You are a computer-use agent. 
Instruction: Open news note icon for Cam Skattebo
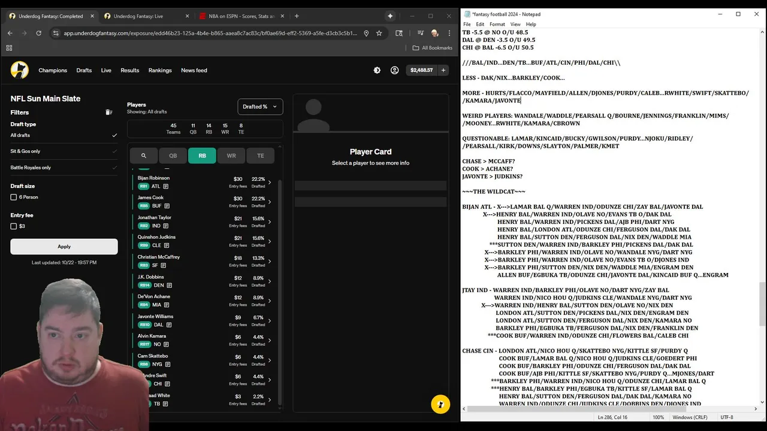[167, 364]
